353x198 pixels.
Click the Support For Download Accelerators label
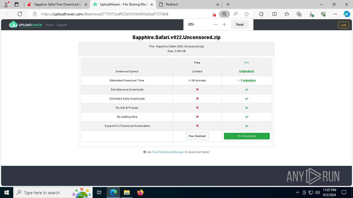click(127, 126)
